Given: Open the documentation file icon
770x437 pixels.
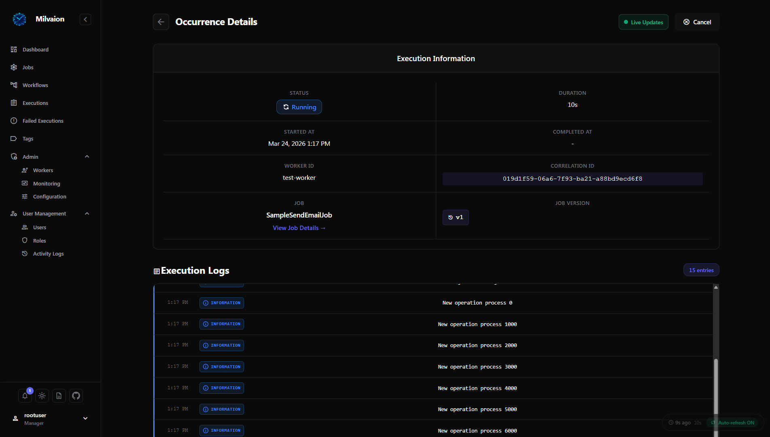Looking at the screenshot, I should (59, 396).
